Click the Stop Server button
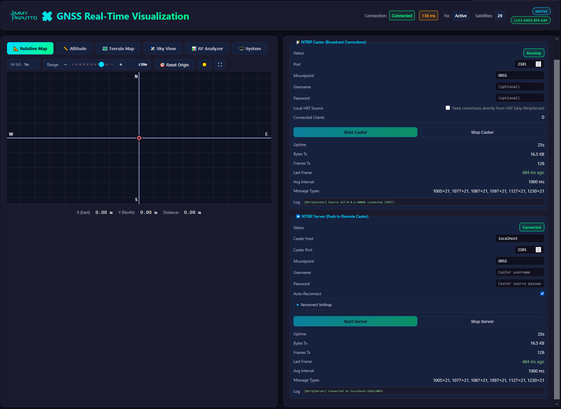 [482, 321]
